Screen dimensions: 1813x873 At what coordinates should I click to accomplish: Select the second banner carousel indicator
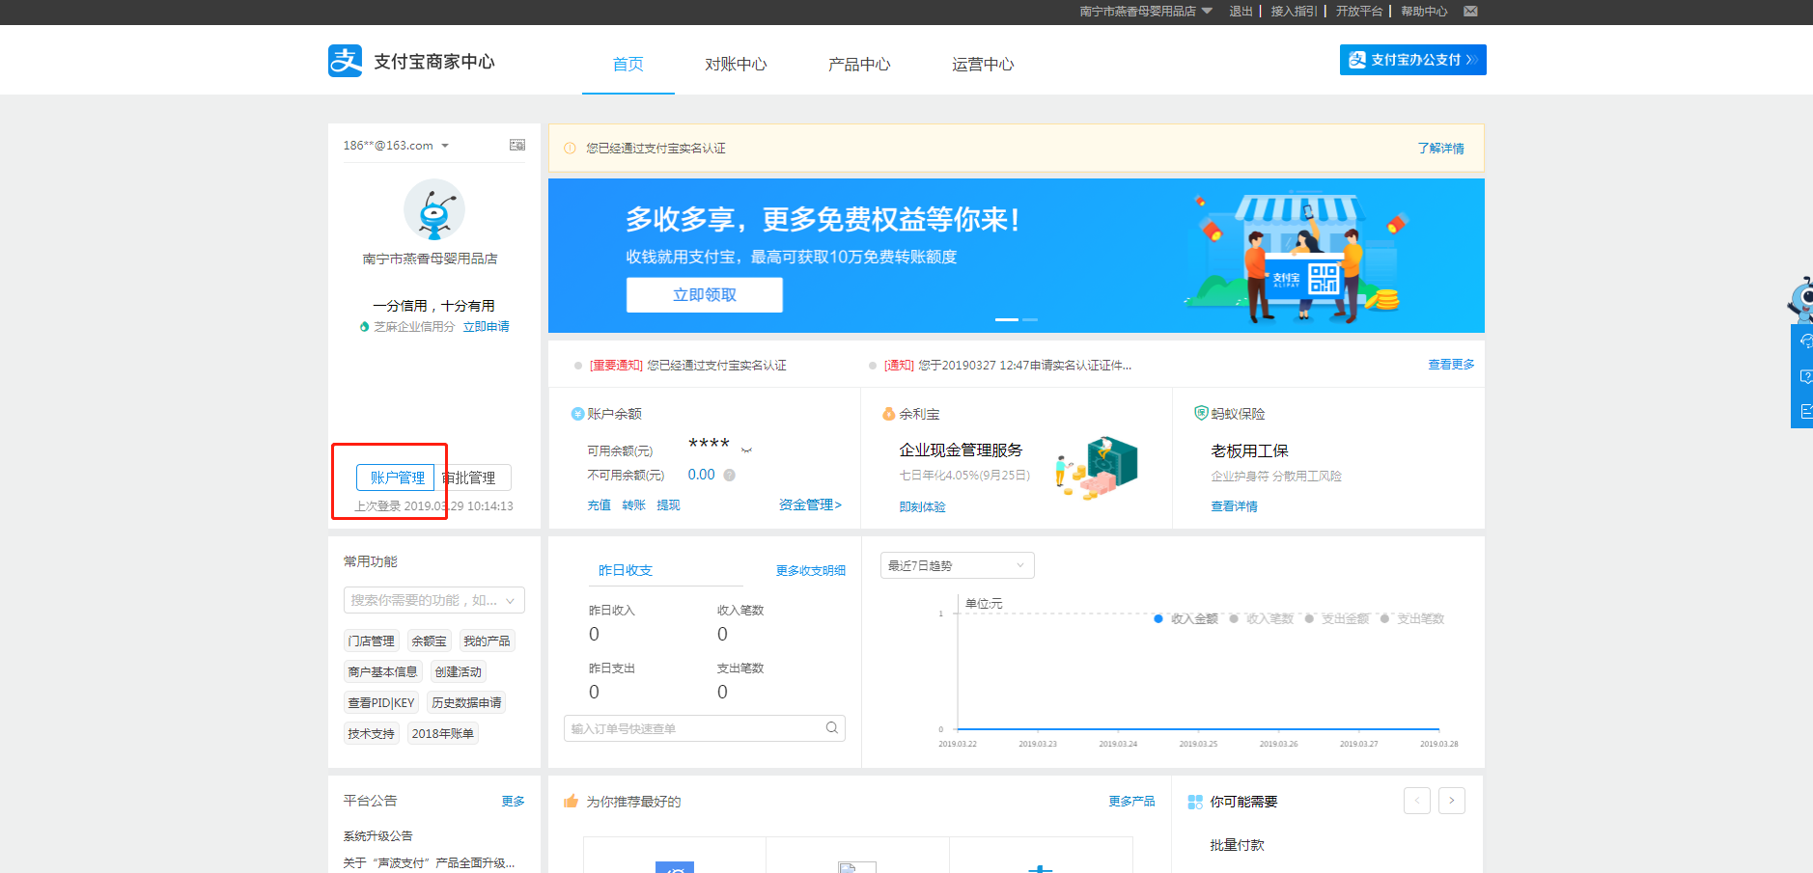pyautogui.click(x=1030, y=319)
